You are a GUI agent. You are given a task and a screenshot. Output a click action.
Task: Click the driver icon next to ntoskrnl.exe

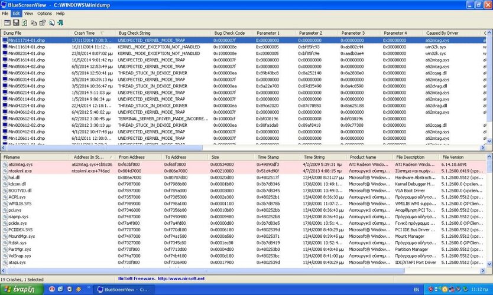point(5,171)
